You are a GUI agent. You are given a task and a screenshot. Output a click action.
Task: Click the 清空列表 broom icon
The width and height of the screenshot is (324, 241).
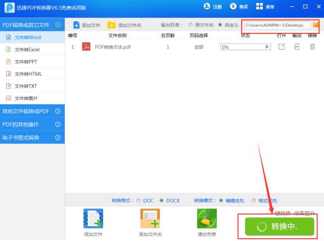(x=207, y=218)
